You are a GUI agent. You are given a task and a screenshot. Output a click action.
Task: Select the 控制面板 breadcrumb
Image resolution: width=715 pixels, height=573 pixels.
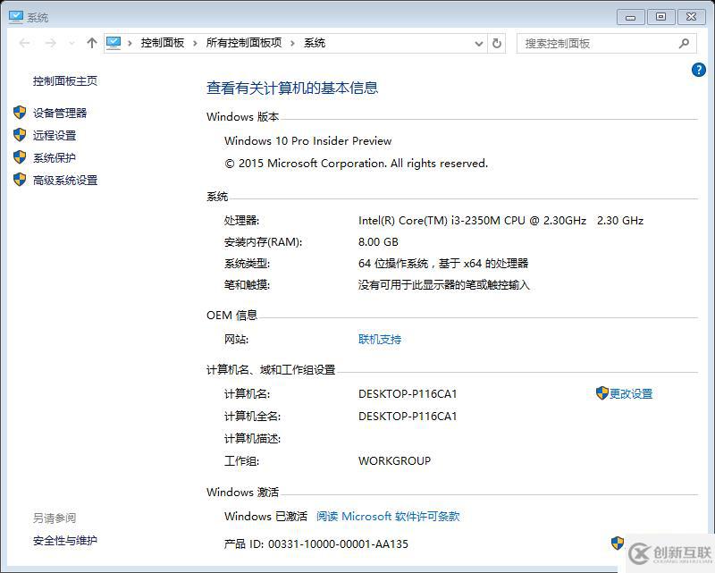[x=163, y=43]
